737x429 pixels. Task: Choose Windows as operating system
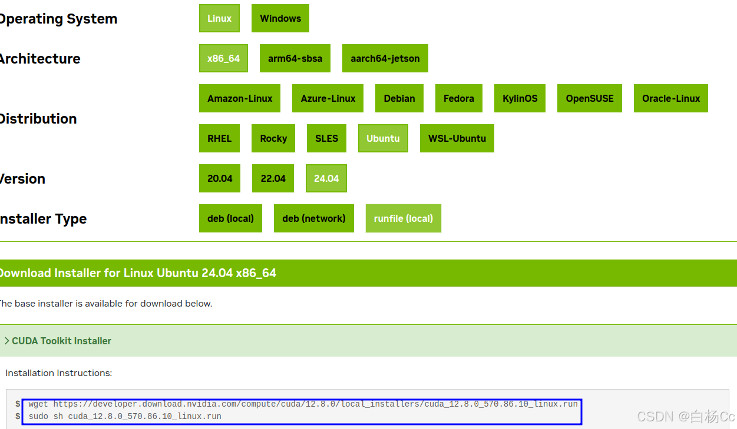(280, 18)
